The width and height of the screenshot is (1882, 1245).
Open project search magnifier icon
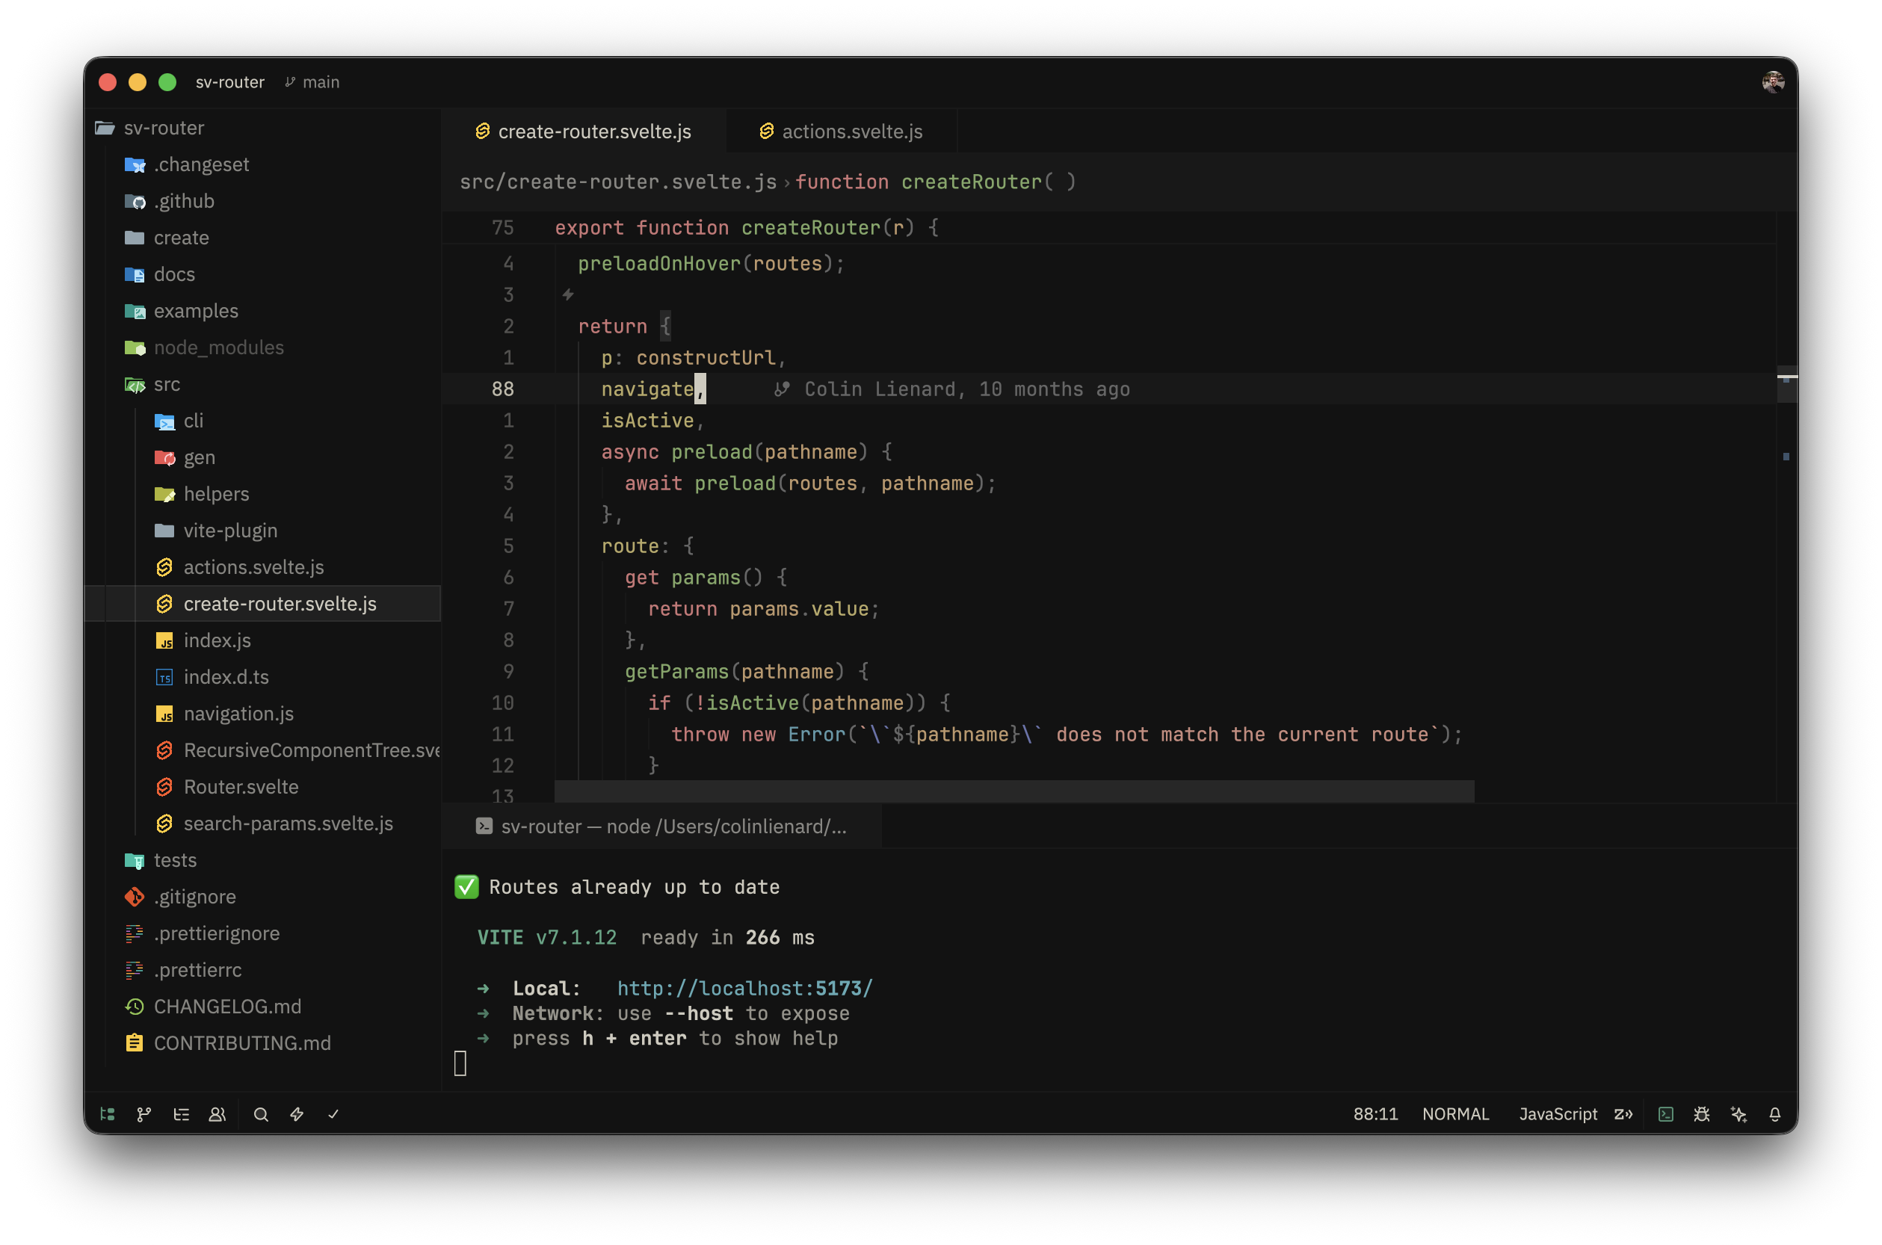[260, 1114]
